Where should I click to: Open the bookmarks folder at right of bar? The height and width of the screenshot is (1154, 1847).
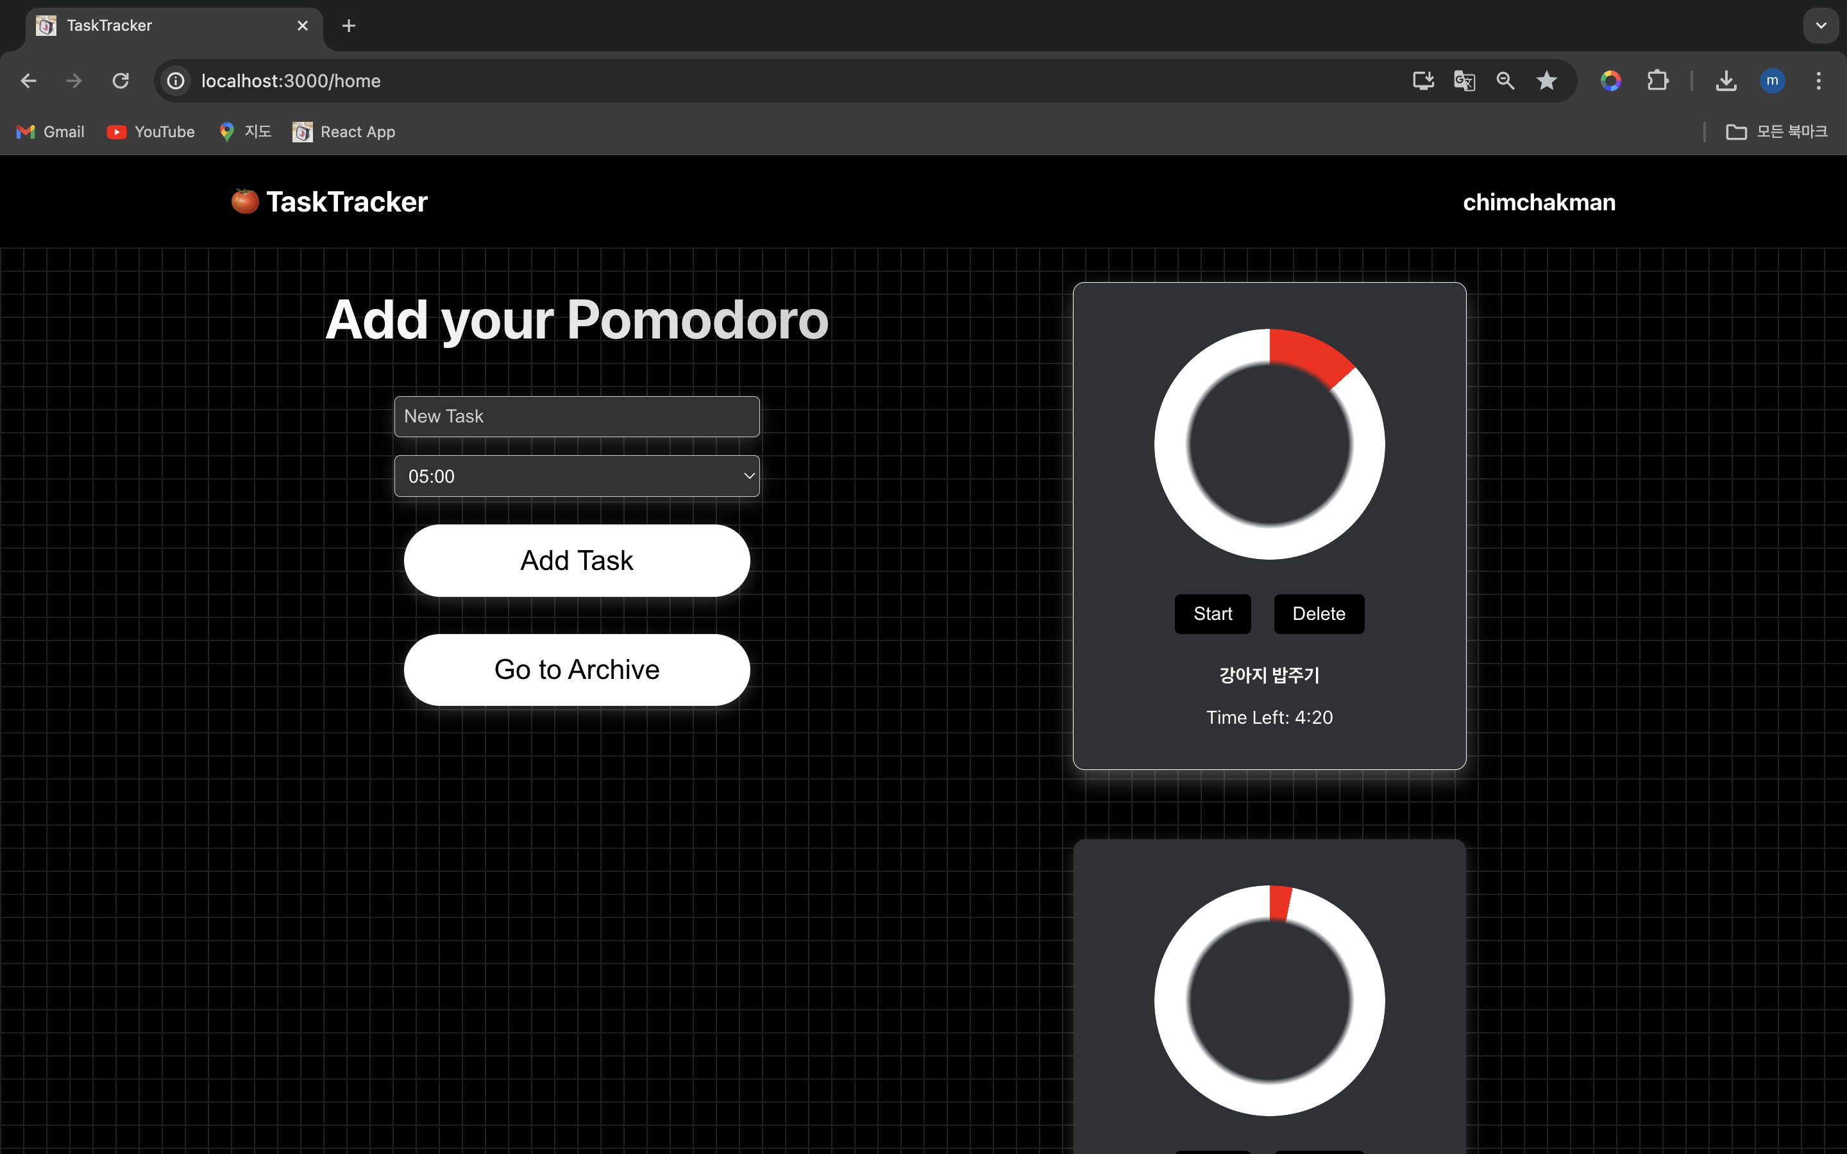(1776, 132)
